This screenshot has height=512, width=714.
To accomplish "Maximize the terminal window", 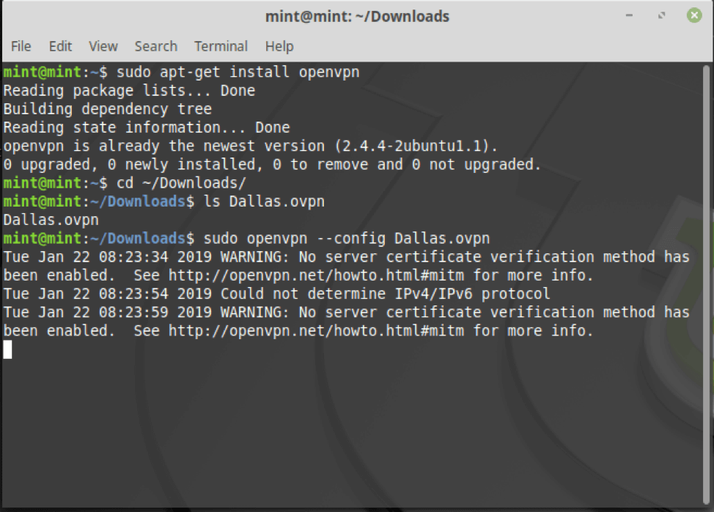I will click(662, 15).
